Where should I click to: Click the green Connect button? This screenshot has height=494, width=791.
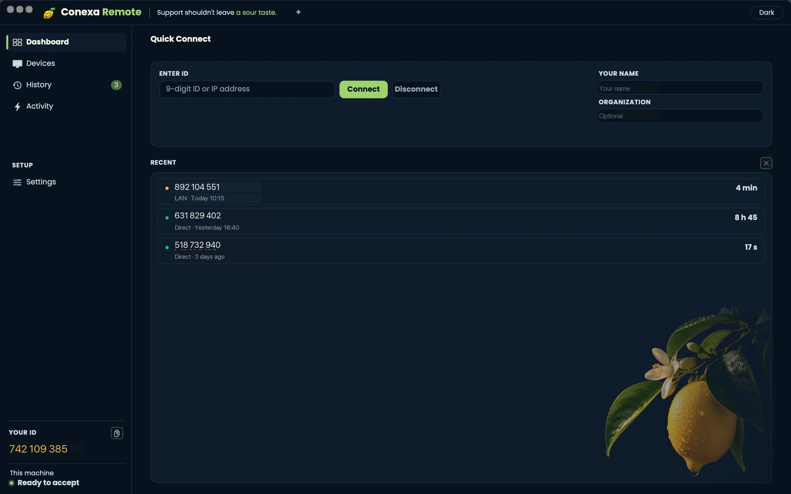tap(364, 89)
